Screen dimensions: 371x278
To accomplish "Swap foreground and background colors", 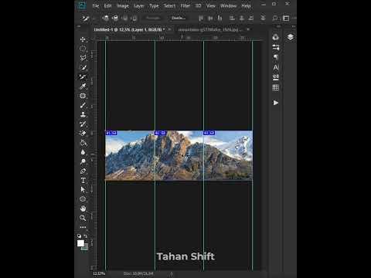I will tap(86, 236).
